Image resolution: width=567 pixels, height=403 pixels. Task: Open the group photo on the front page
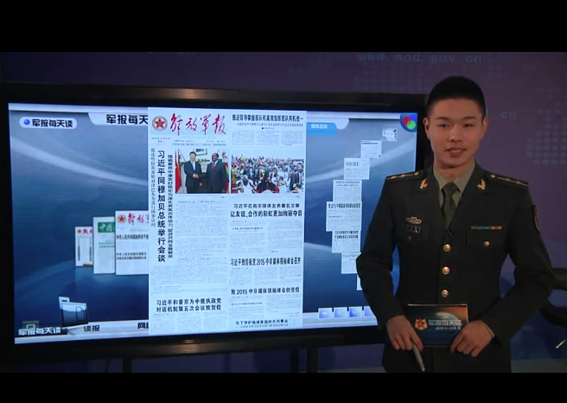coord(267,173)
